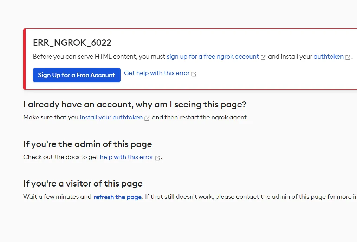This screenshot has height=242, width=357.
Task: Open the Get help with this error link
Action: click(157, 73)
